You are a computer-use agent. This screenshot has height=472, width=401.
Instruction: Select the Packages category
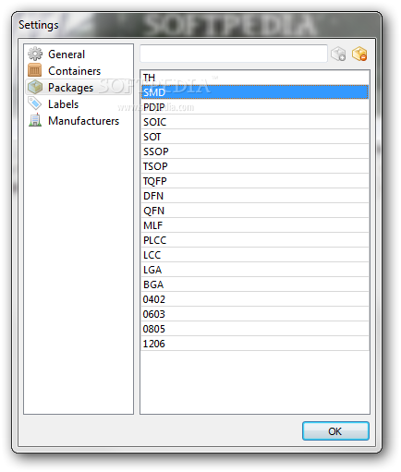click(79, 88)
